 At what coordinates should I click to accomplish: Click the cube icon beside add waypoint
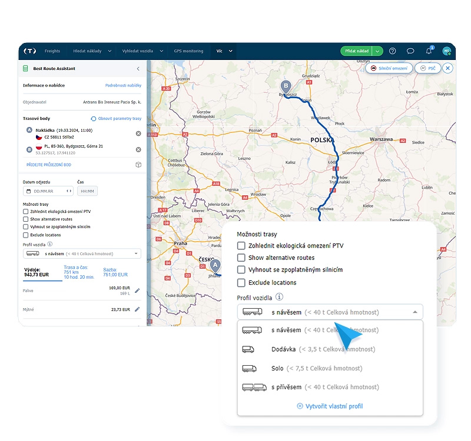pyautogui.click(x=138, y=165)
